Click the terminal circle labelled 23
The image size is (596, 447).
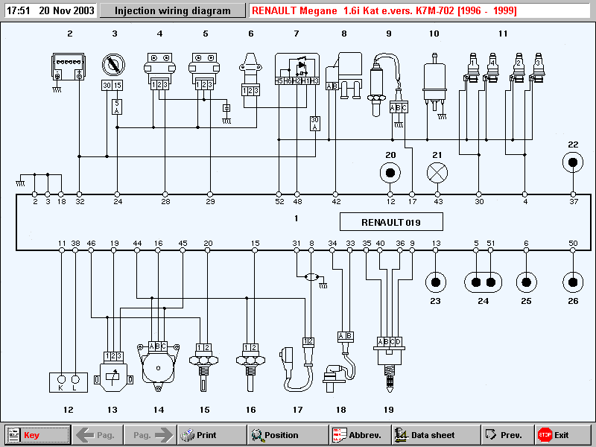click(436, 282)
